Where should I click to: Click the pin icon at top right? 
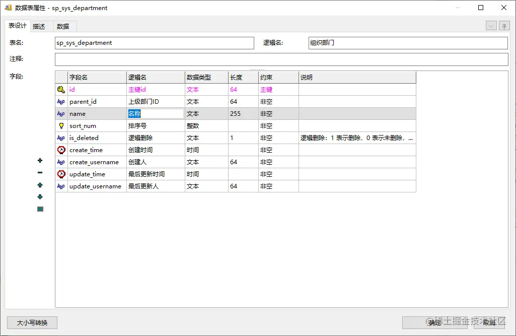504,26
